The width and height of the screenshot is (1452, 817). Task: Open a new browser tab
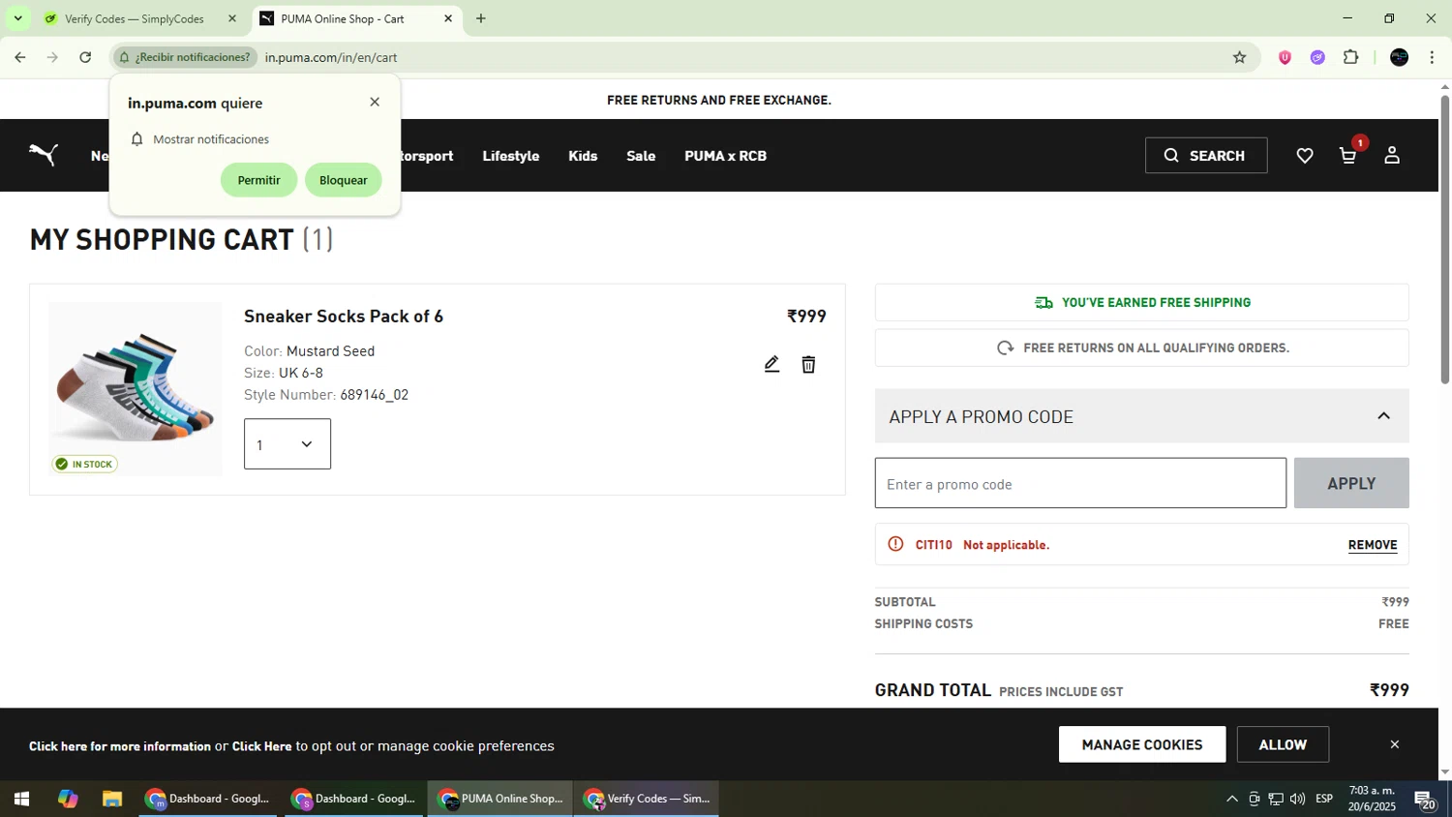[x=481, y=18]
